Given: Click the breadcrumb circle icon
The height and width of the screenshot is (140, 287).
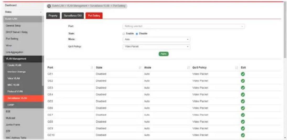Looking at the screenshot, I should [49, 6].
